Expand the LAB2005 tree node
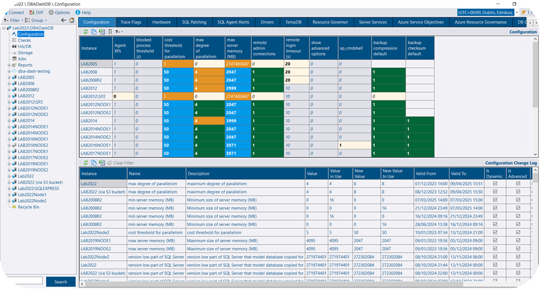The width and height of the screenshot is (540, 289). (x=10, y=77)
